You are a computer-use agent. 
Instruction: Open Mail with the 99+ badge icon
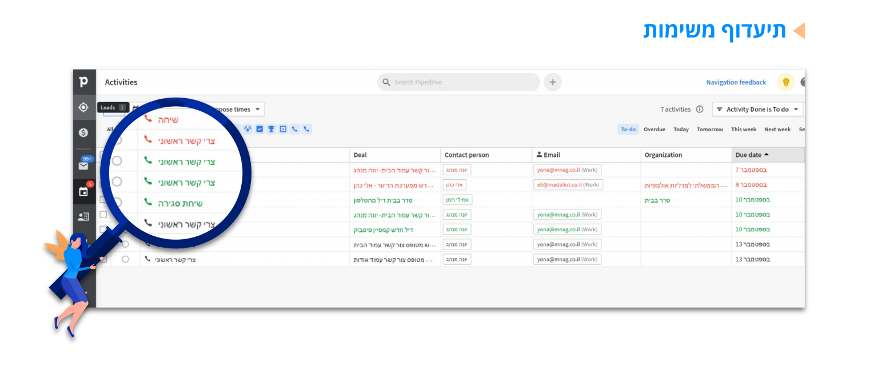(84, 165)
